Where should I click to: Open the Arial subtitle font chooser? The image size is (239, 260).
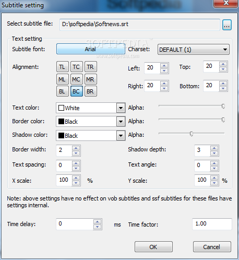coord(91,49)
